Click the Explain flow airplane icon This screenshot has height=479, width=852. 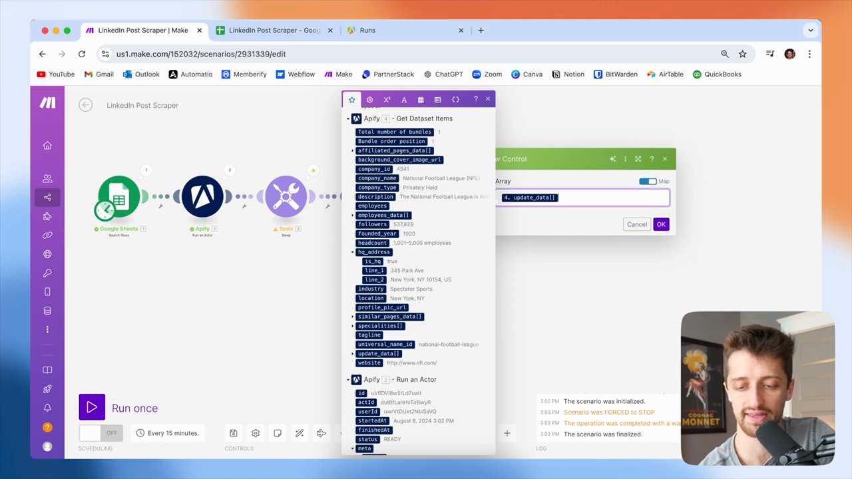tap(321, 433)
